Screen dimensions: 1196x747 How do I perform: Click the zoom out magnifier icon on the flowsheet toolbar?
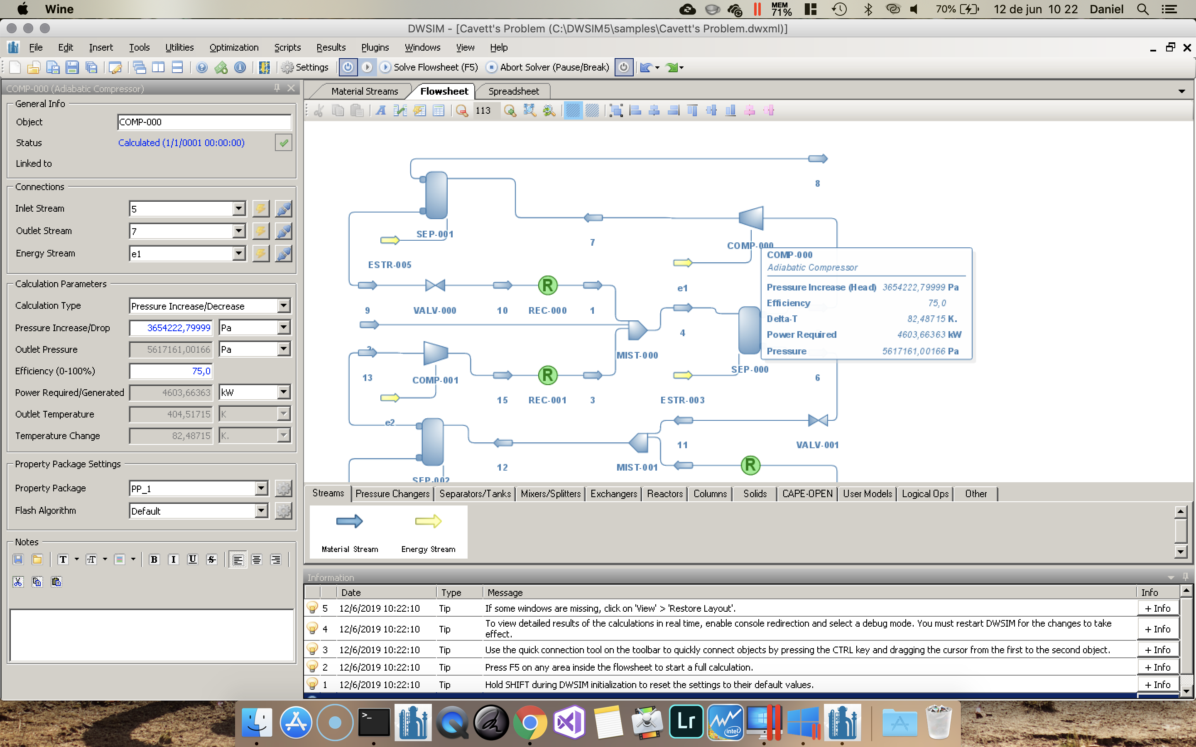click(x=462, y=111)
